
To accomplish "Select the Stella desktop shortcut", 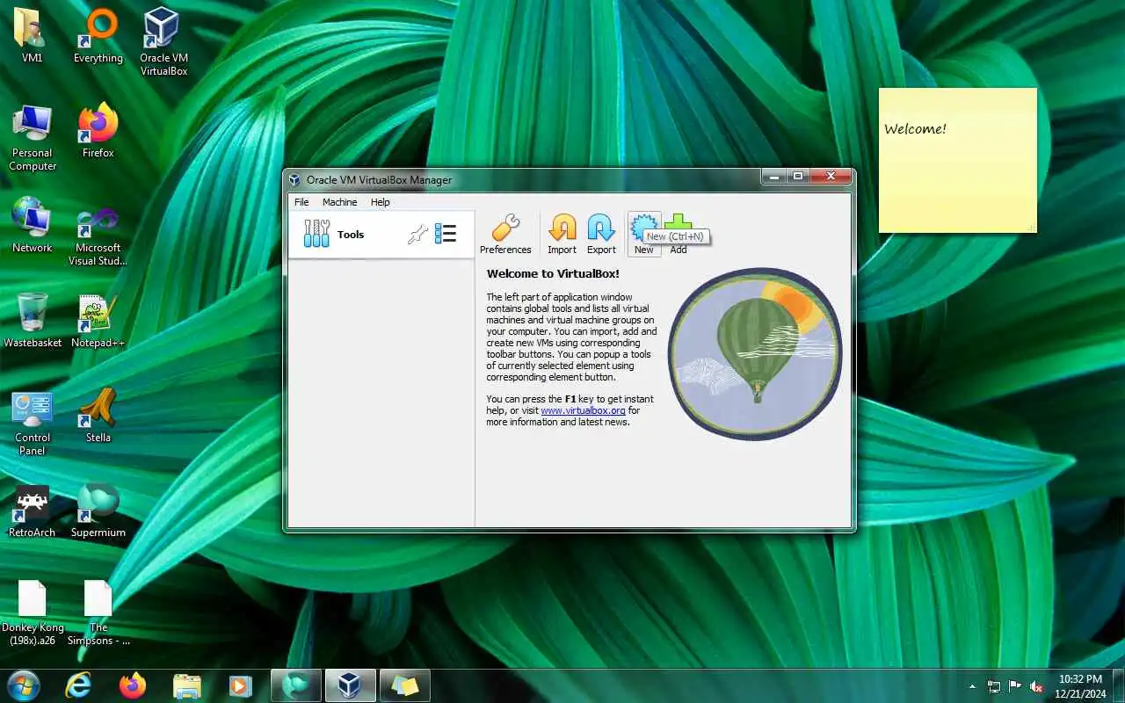I will point(98,416).
